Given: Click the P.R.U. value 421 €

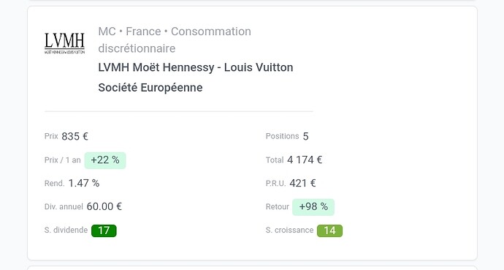Looking at the screenshot, I should point(303,184).
